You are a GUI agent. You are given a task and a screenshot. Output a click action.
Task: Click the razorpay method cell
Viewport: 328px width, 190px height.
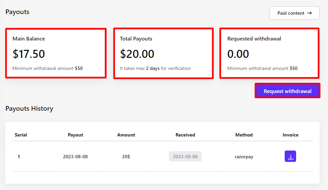click(244, 156)
